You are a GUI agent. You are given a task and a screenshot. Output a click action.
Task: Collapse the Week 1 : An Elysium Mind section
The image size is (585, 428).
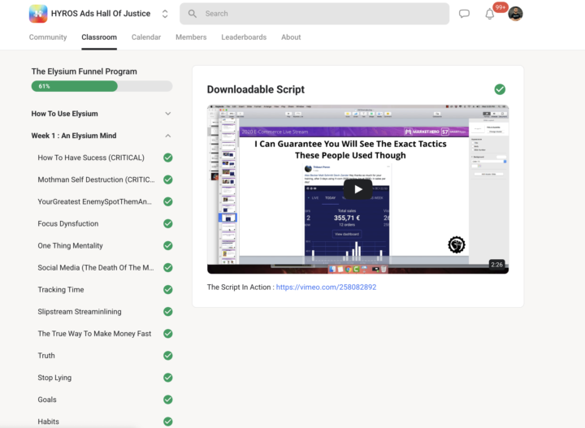pos(102,136)
